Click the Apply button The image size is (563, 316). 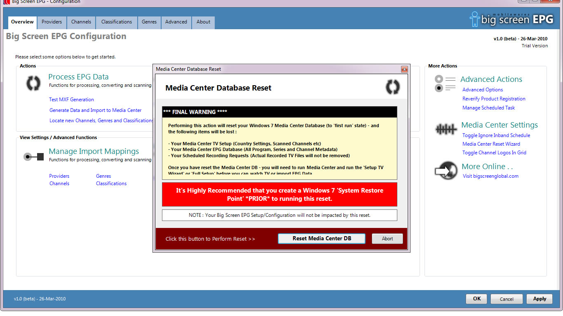540,299
